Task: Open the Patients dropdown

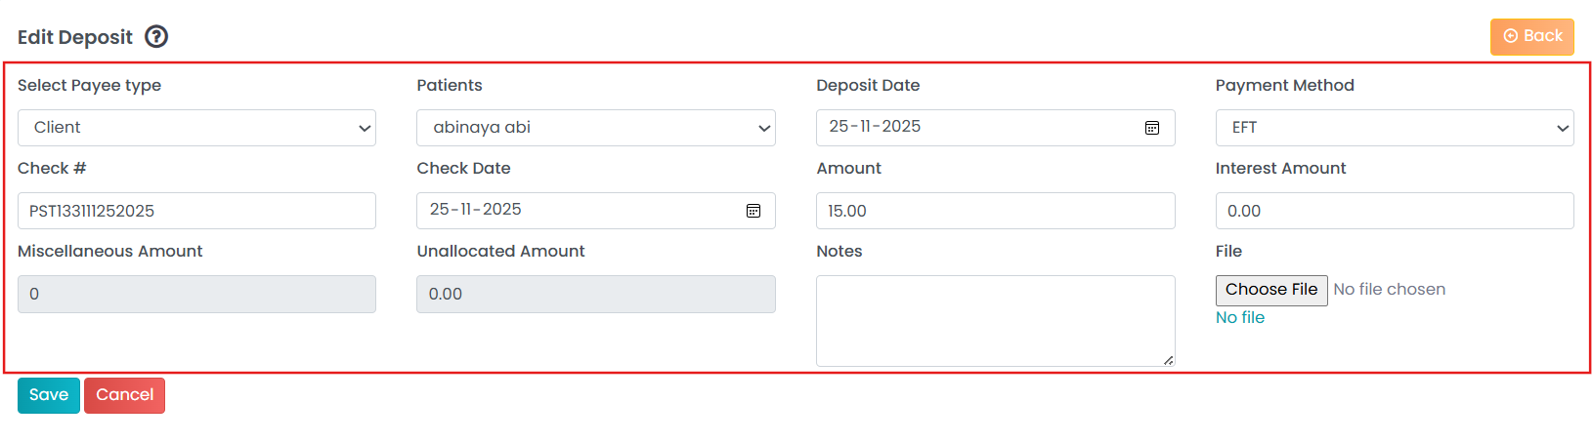Action: tap(595, 128)
